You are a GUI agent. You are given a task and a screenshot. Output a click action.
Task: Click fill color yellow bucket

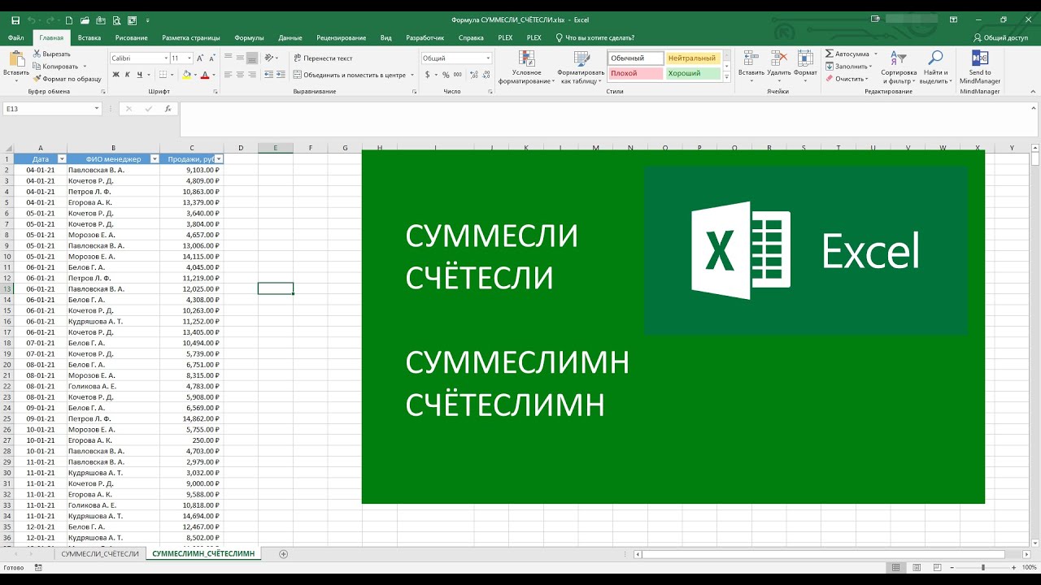186,75
